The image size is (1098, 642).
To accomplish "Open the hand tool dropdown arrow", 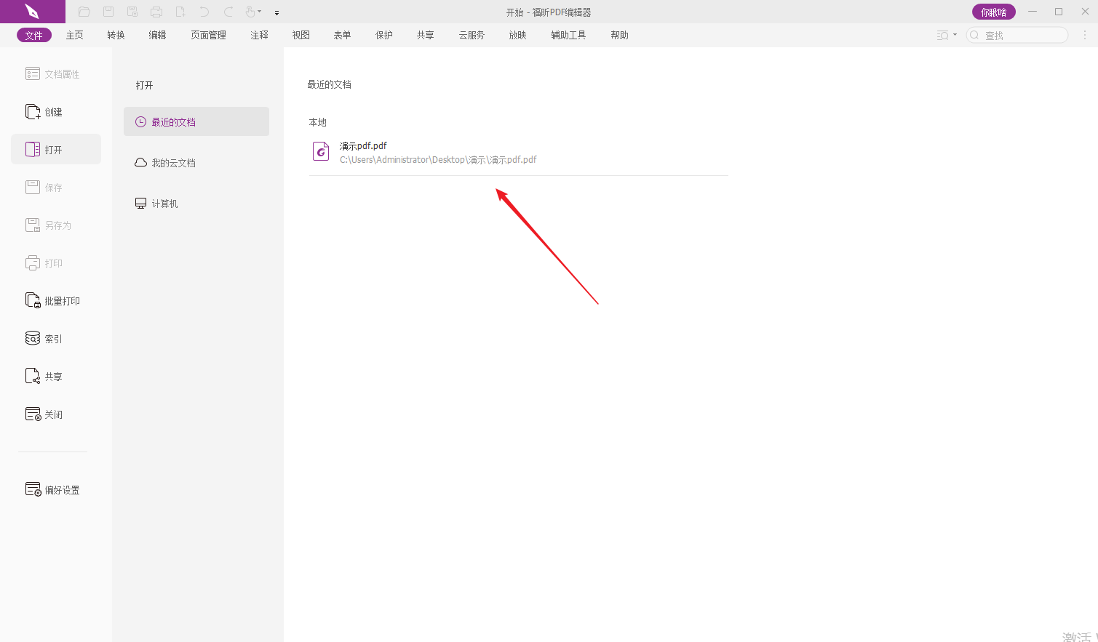I will pyautogui.click(x=260, y=12).
